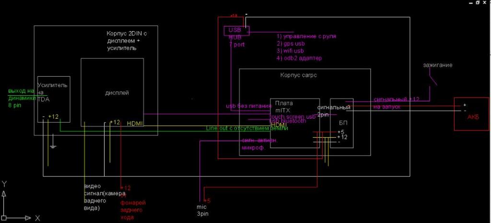Viewport: 491px width, 223px height.
Task: Select the Line out с отсутствием земли label
Action: [246, 128]
